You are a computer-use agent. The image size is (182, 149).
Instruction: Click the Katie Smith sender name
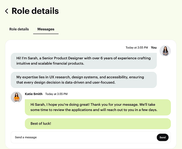click(34, 94)
